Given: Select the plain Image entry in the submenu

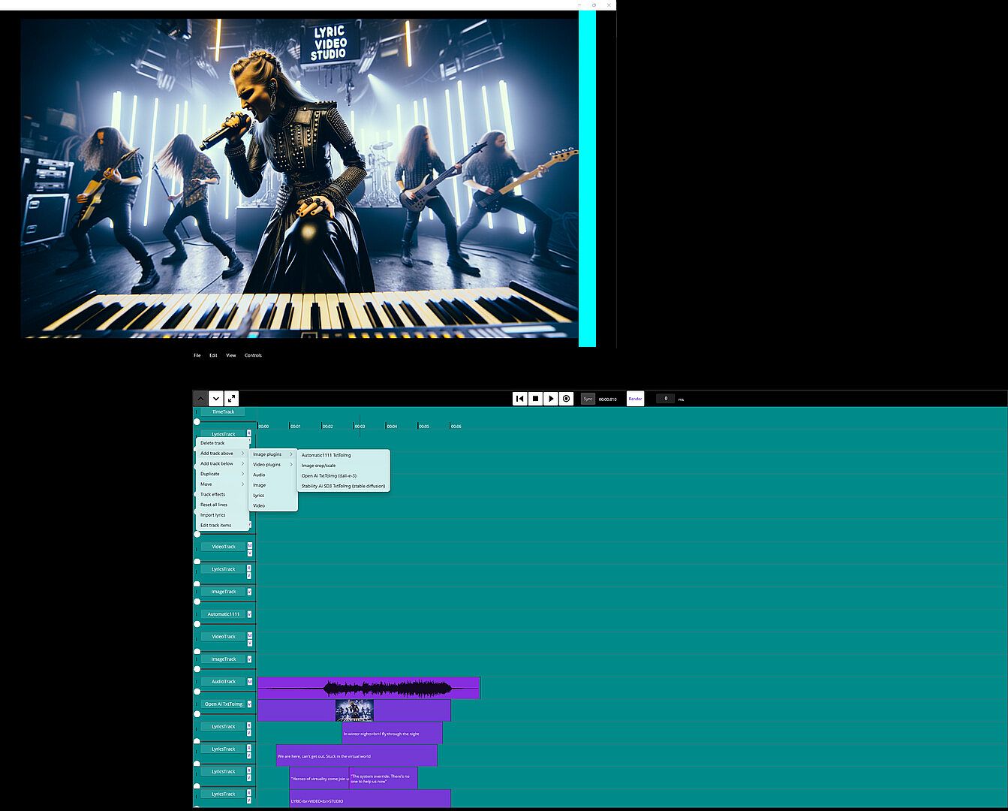Looking at the screenshot, I should [273, 485].
